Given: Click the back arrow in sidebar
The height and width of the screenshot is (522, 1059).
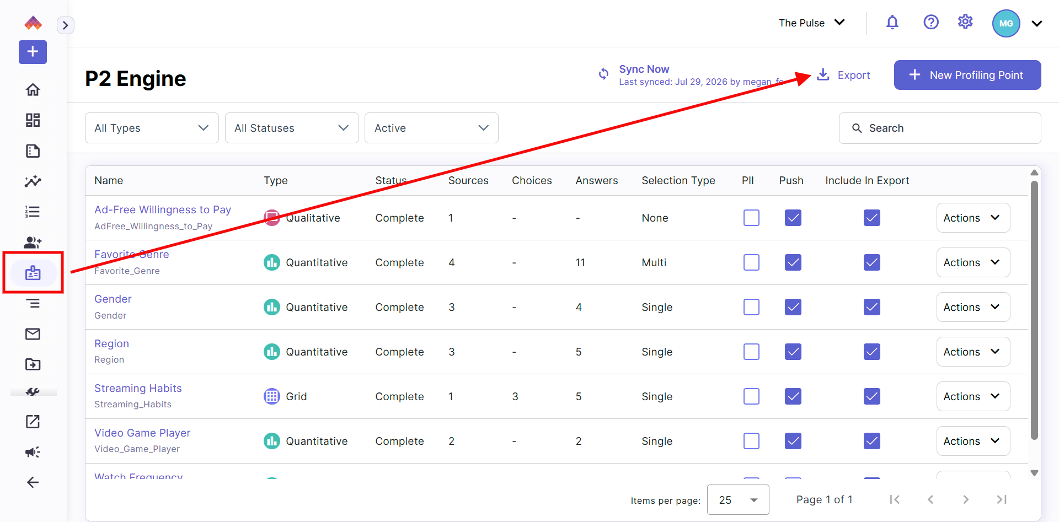Looking at the screenshot, I should [x=33, y=482].
